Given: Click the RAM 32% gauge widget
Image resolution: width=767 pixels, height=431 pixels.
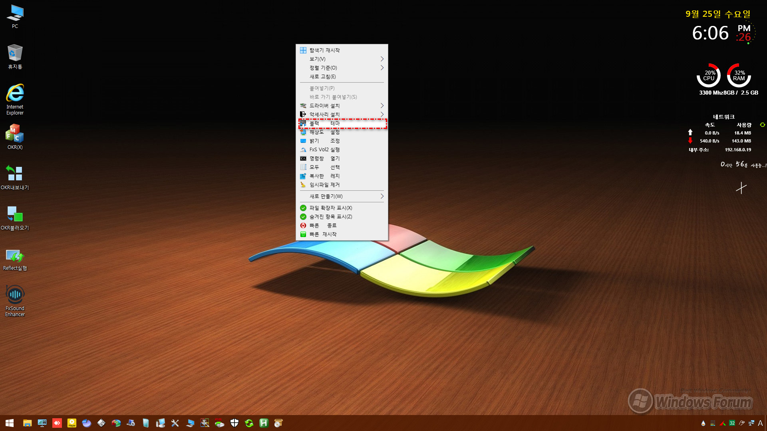Looking at the screenshot, I should pos(739,75).
